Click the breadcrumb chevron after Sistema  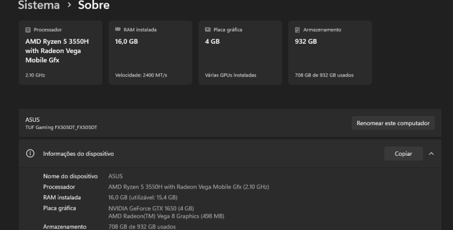69,5
